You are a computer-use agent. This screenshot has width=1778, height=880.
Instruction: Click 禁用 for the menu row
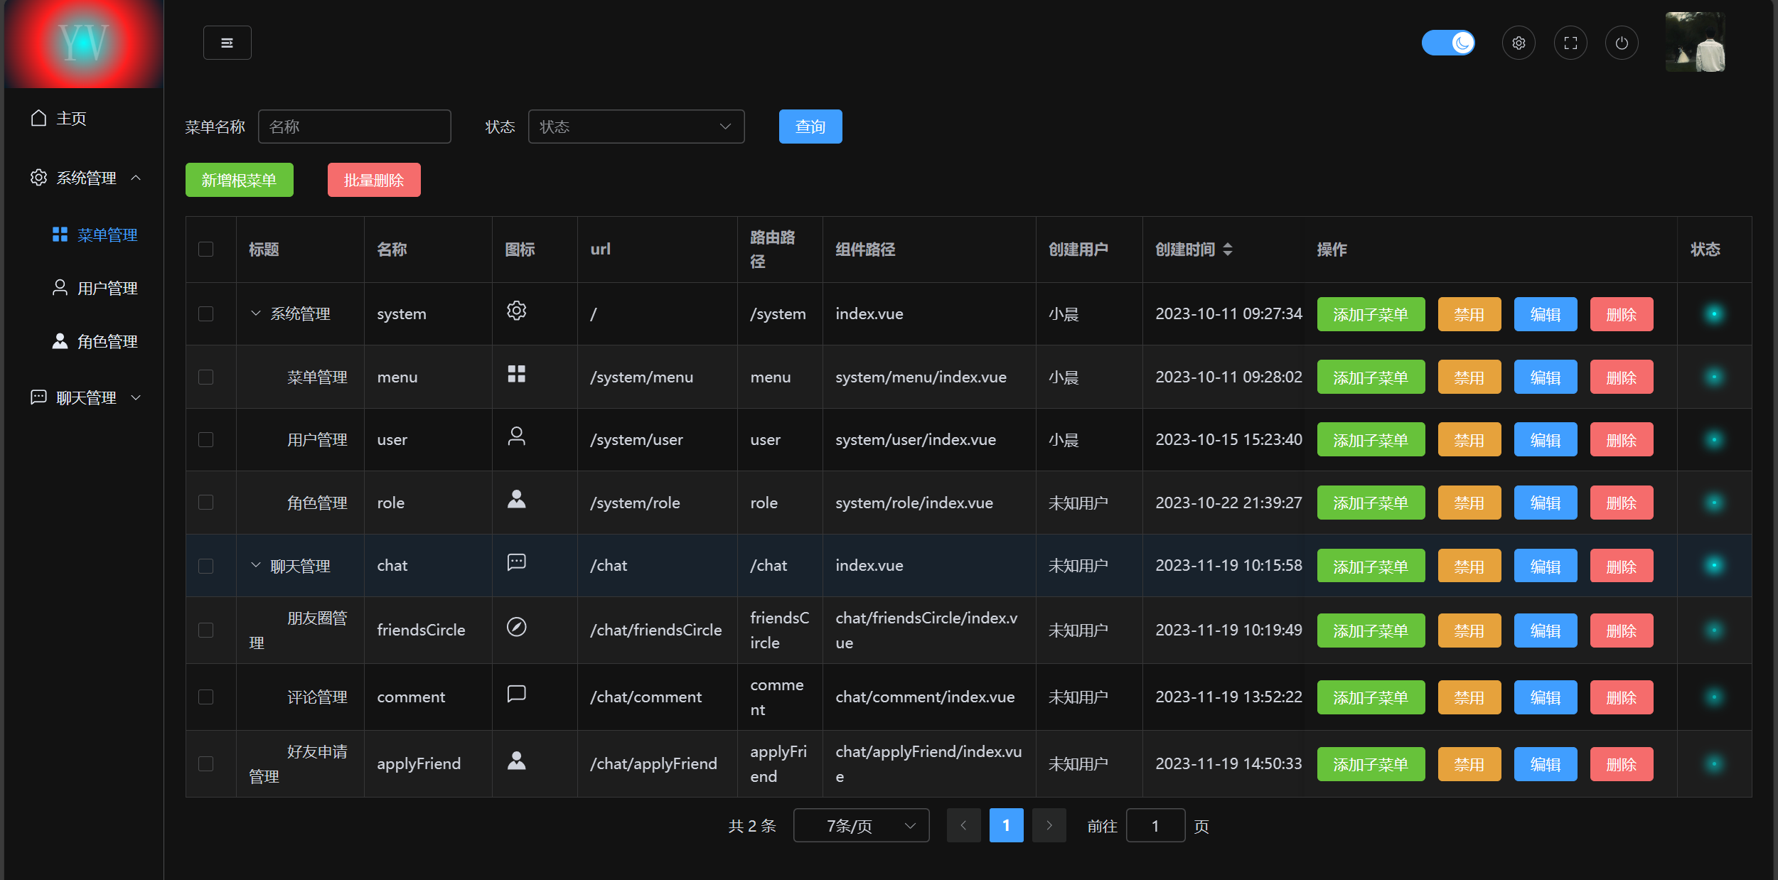(1469, 377)
